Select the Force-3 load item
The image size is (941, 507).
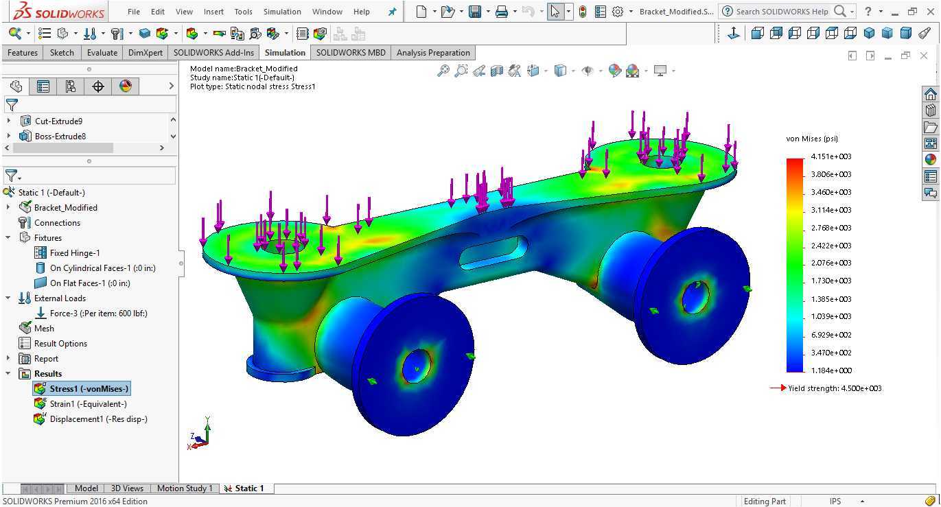pos(91,314)
